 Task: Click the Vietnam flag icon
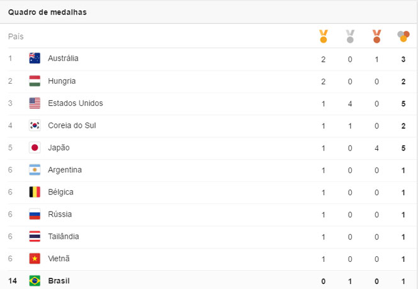point(35,259)
